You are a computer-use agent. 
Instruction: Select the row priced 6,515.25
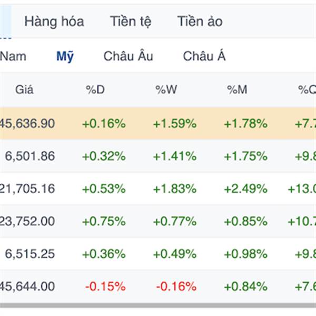158,254
